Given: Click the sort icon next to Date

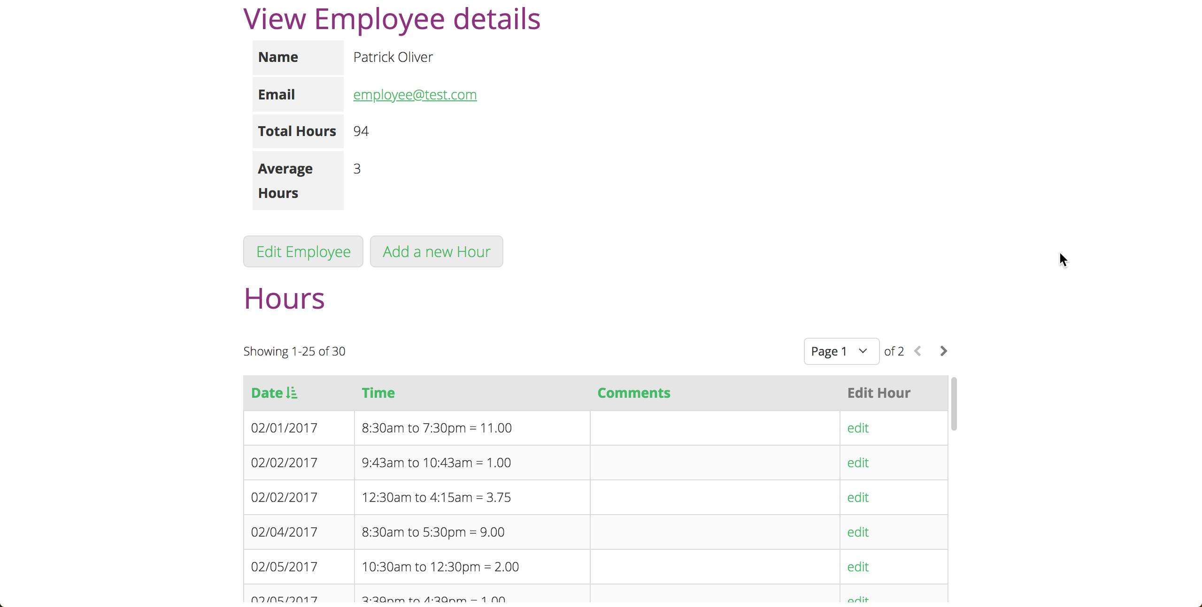Looking at the screenshot, I should pyautogui.click(x=292, y=393).
